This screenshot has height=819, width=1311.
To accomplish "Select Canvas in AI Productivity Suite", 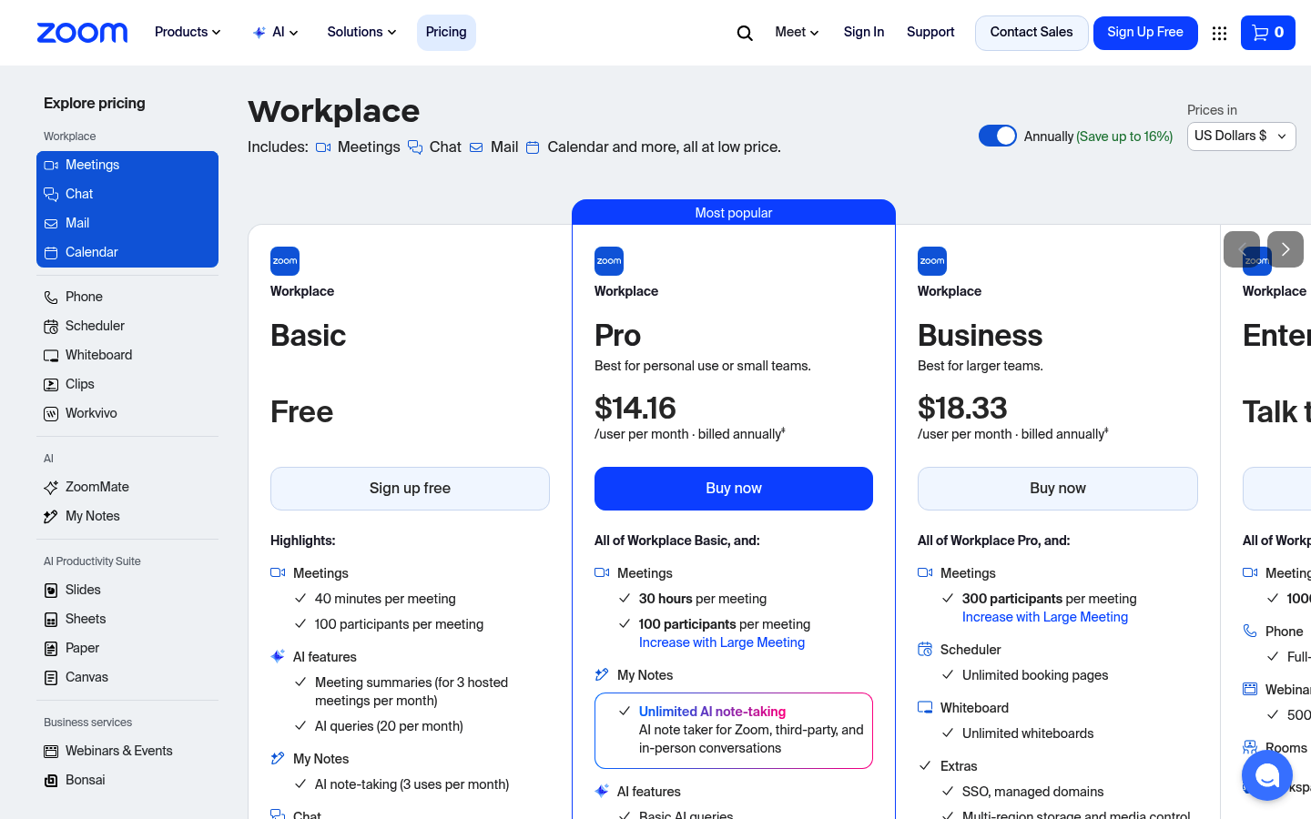I will (127, 677).
